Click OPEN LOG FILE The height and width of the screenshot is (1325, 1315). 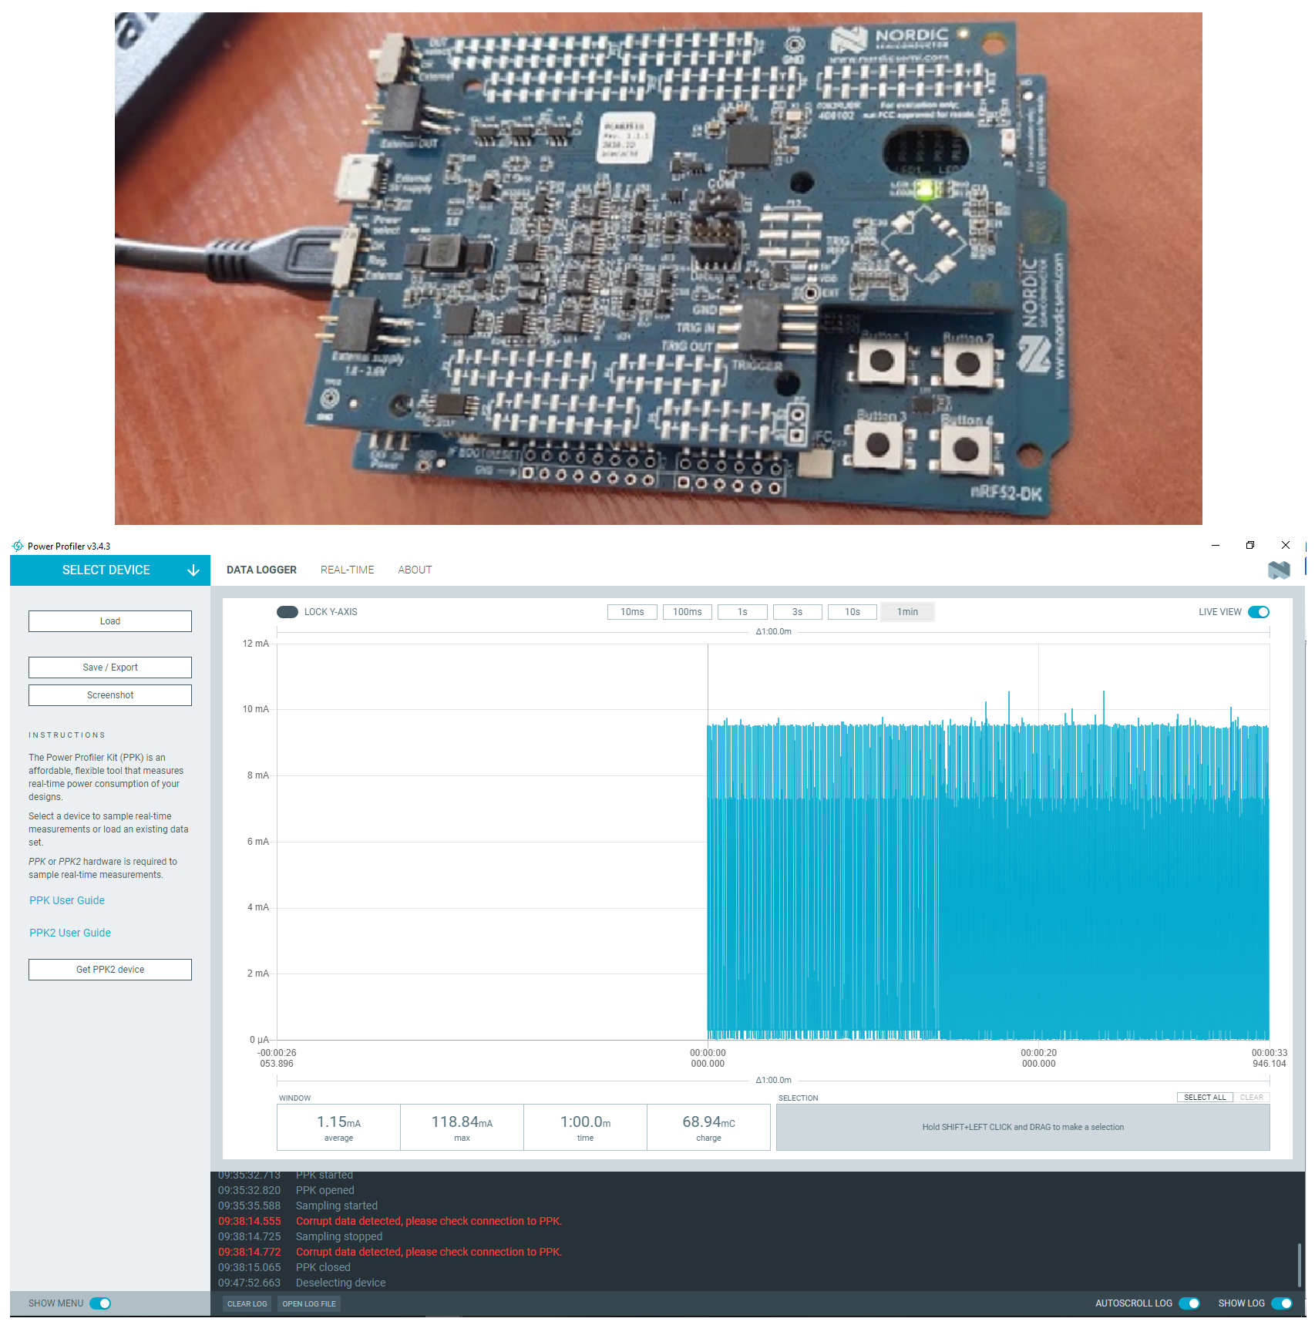[x=308, y=1303]
